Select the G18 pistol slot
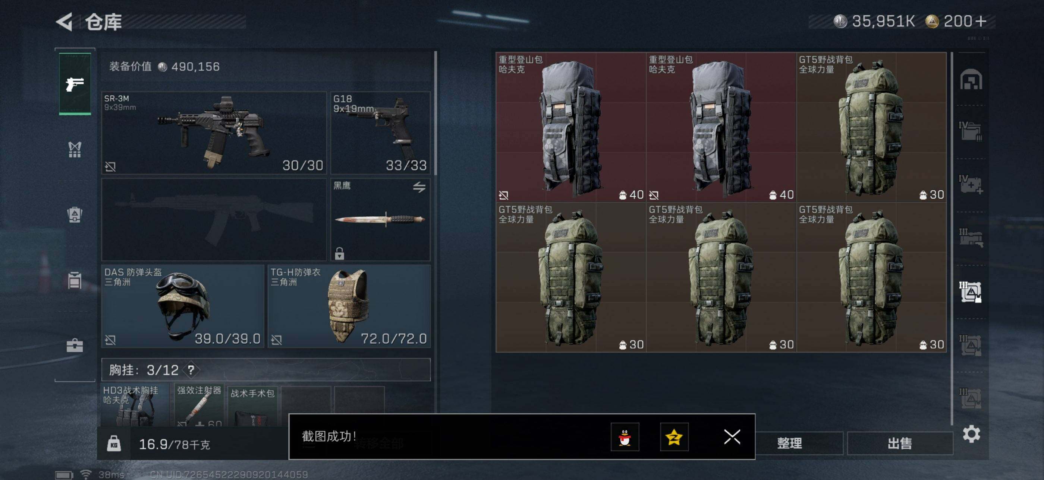The height and width of the screenshot is (480, 1044). [x=380, y=133]
